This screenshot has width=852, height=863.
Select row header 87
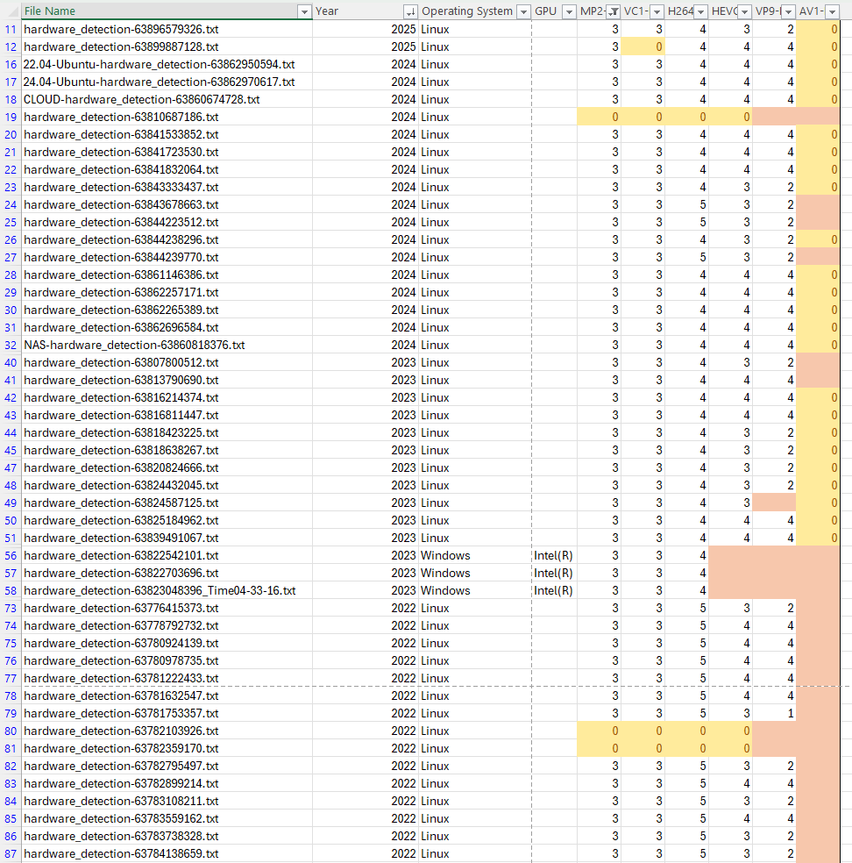click(x=11, y=853)
